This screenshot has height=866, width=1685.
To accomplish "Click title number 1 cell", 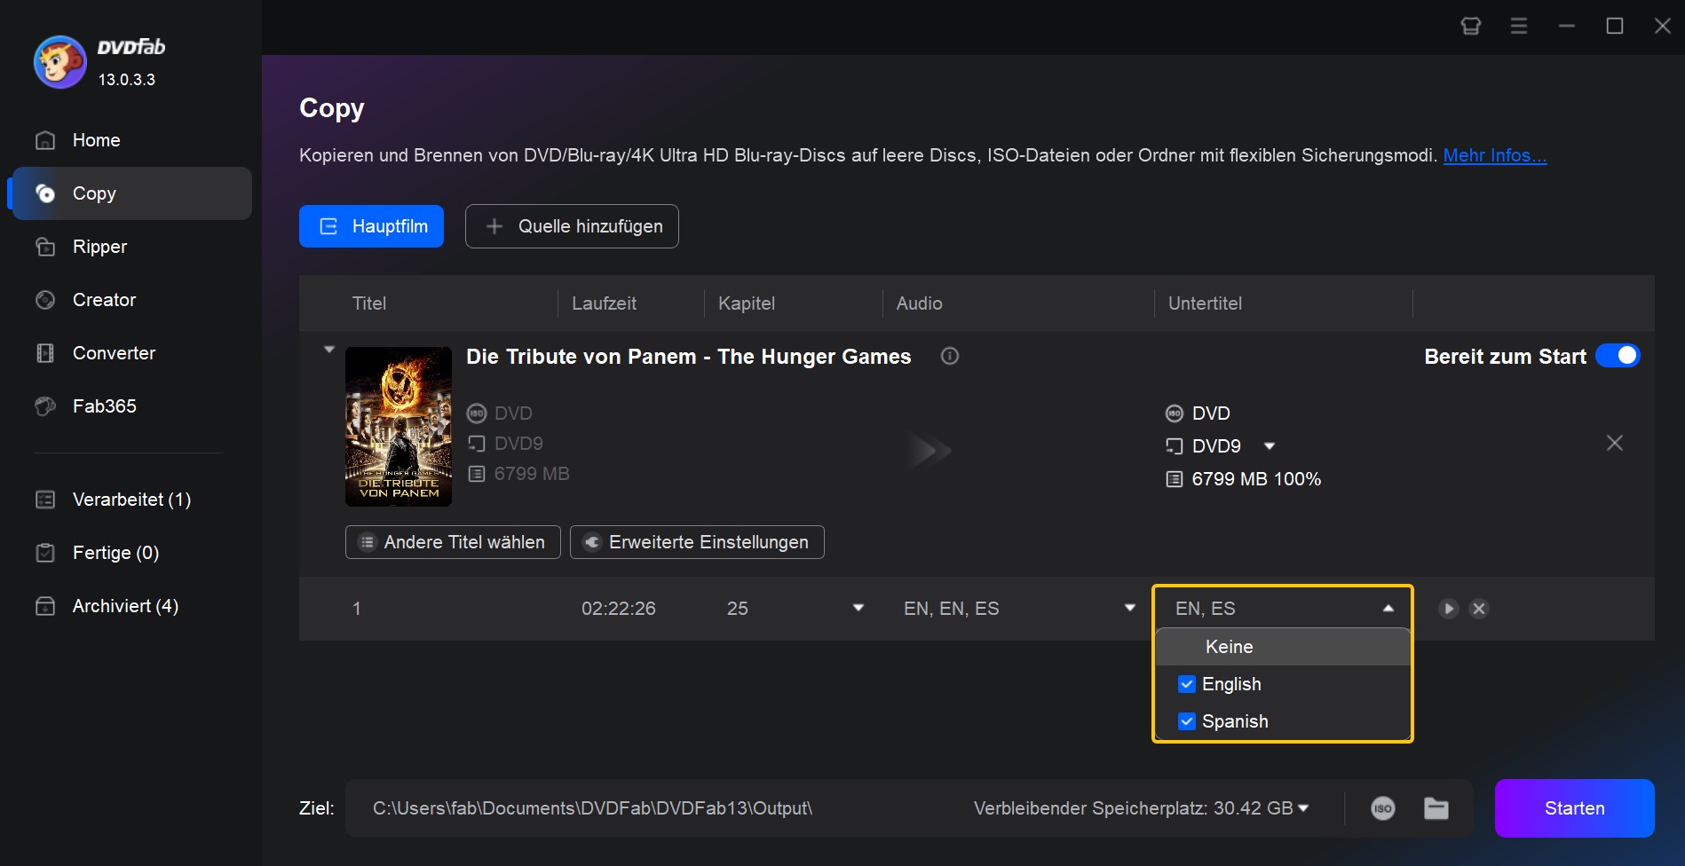I will pyautogui.click(x=357, y=609).
